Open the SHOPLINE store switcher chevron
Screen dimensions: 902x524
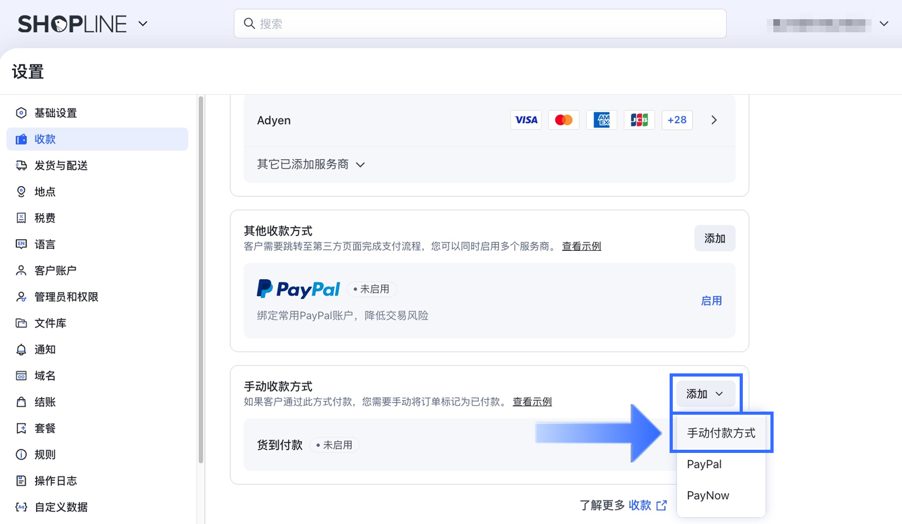[143, 24]
